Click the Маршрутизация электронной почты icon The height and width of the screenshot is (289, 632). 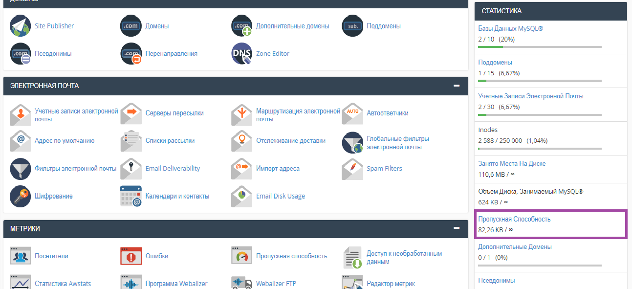242,115
